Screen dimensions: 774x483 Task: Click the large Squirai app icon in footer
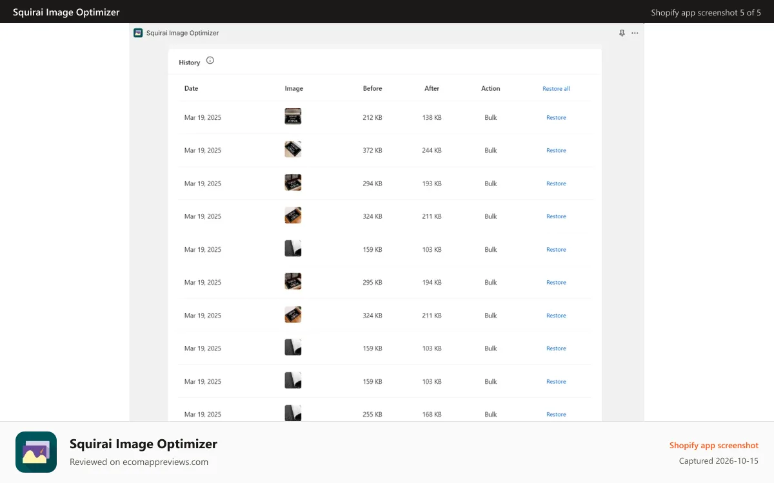[36, 452]
